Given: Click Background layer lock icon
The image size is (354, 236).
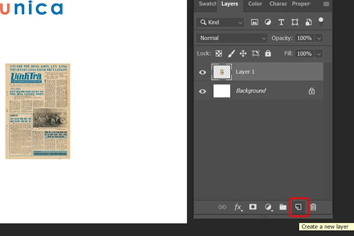Looking at the screenshot, I should (x=312, y=91).
